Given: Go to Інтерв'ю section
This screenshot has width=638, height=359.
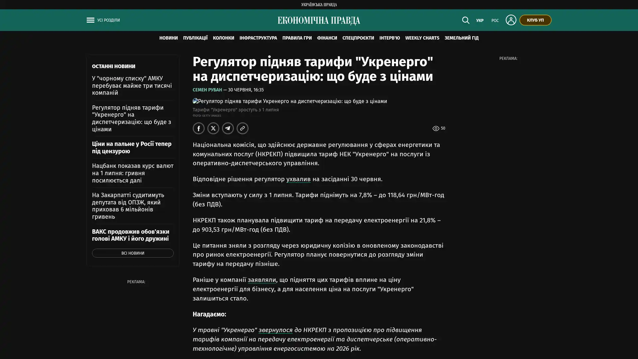Looking at the screenshot, I should tap(390, 38).
